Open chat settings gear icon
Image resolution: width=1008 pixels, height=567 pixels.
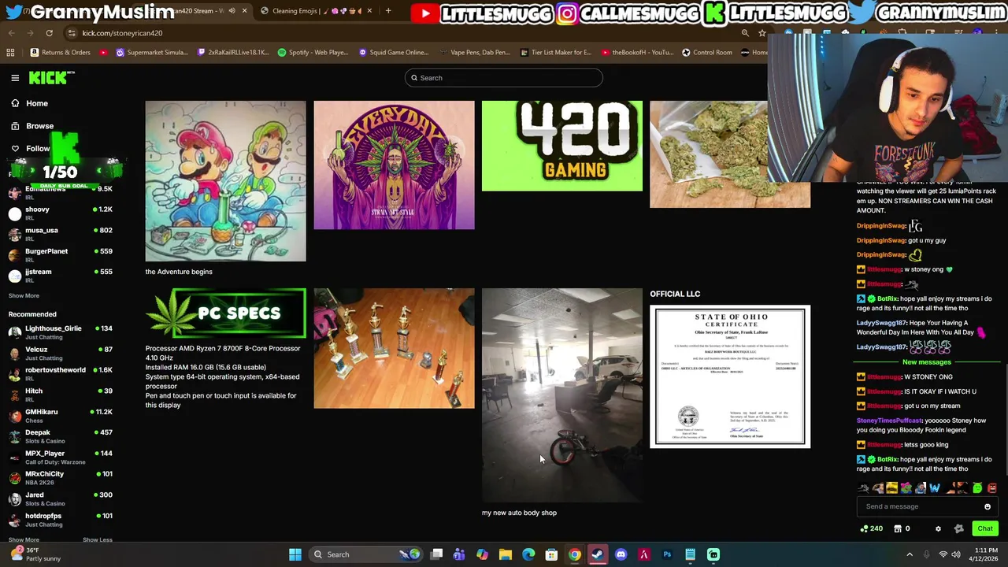pos(938,528)
